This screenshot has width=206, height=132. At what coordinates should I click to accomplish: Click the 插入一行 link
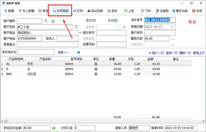tap(158, 53)
